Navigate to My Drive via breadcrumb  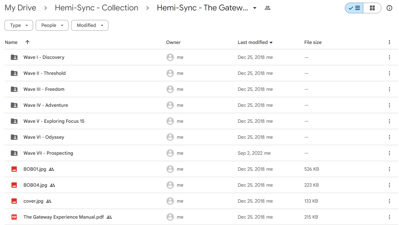click(x=20, y=8)
